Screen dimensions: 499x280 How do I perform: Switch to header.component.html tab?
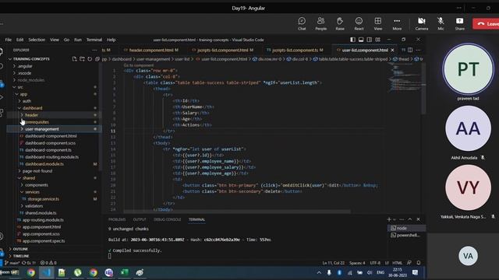pos(151,50)
